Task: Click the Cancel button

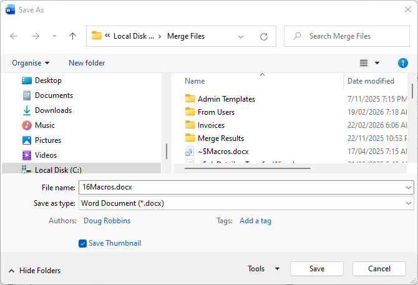Action: pyautogui.click(x=379, y=269)
